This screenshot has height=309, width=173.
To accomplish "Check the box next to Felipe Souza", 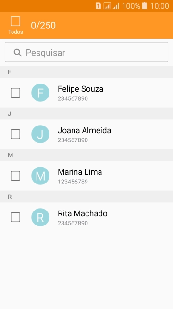I will [x=15, y=93].
